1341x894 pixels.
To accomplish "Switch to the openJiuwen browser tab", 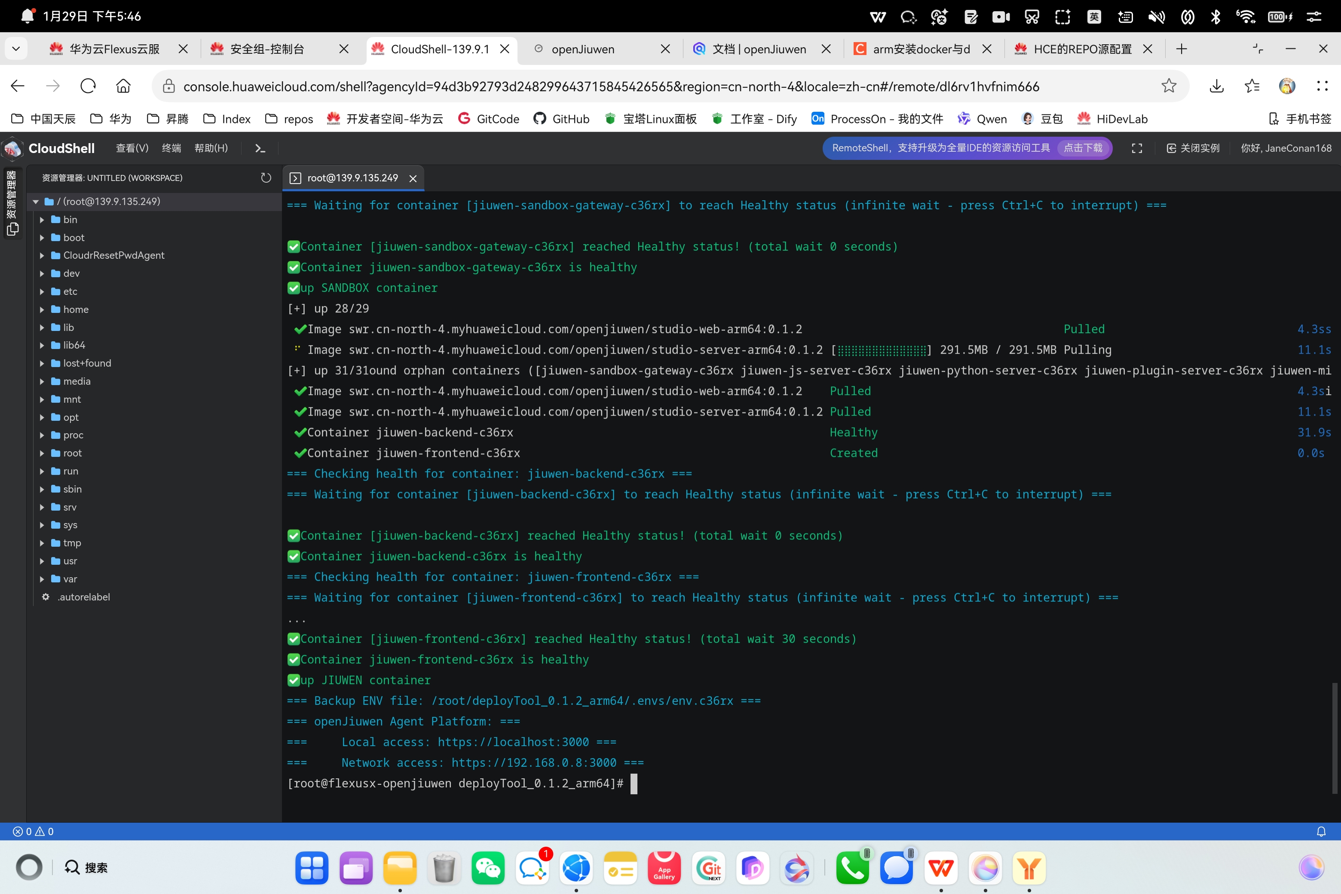I will point(583,49).
